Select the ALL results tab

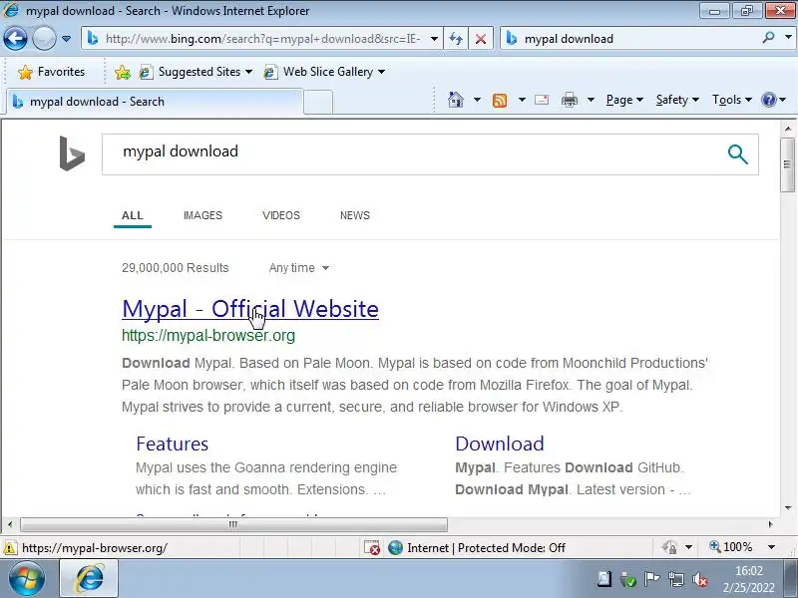[x=133, y=215]
